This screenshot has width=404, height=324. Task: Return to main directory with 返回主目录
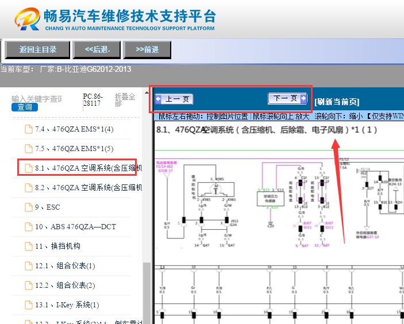pos(37,50)
